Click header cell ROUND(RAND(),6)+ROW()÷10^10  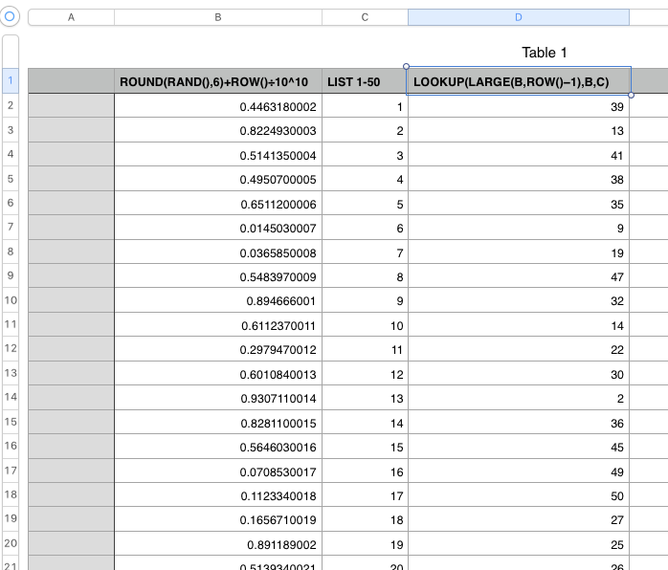(218, 81)
